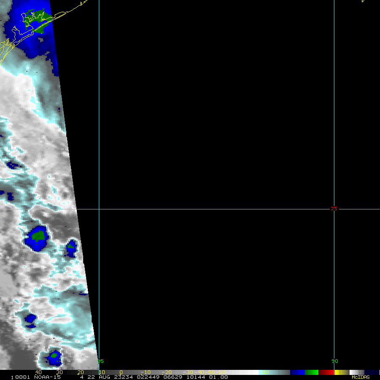Click the green convective area over the top-left coastline
The width and height of the screenshot is (380, 380).
pyautogui.click(x=36, y=18)
